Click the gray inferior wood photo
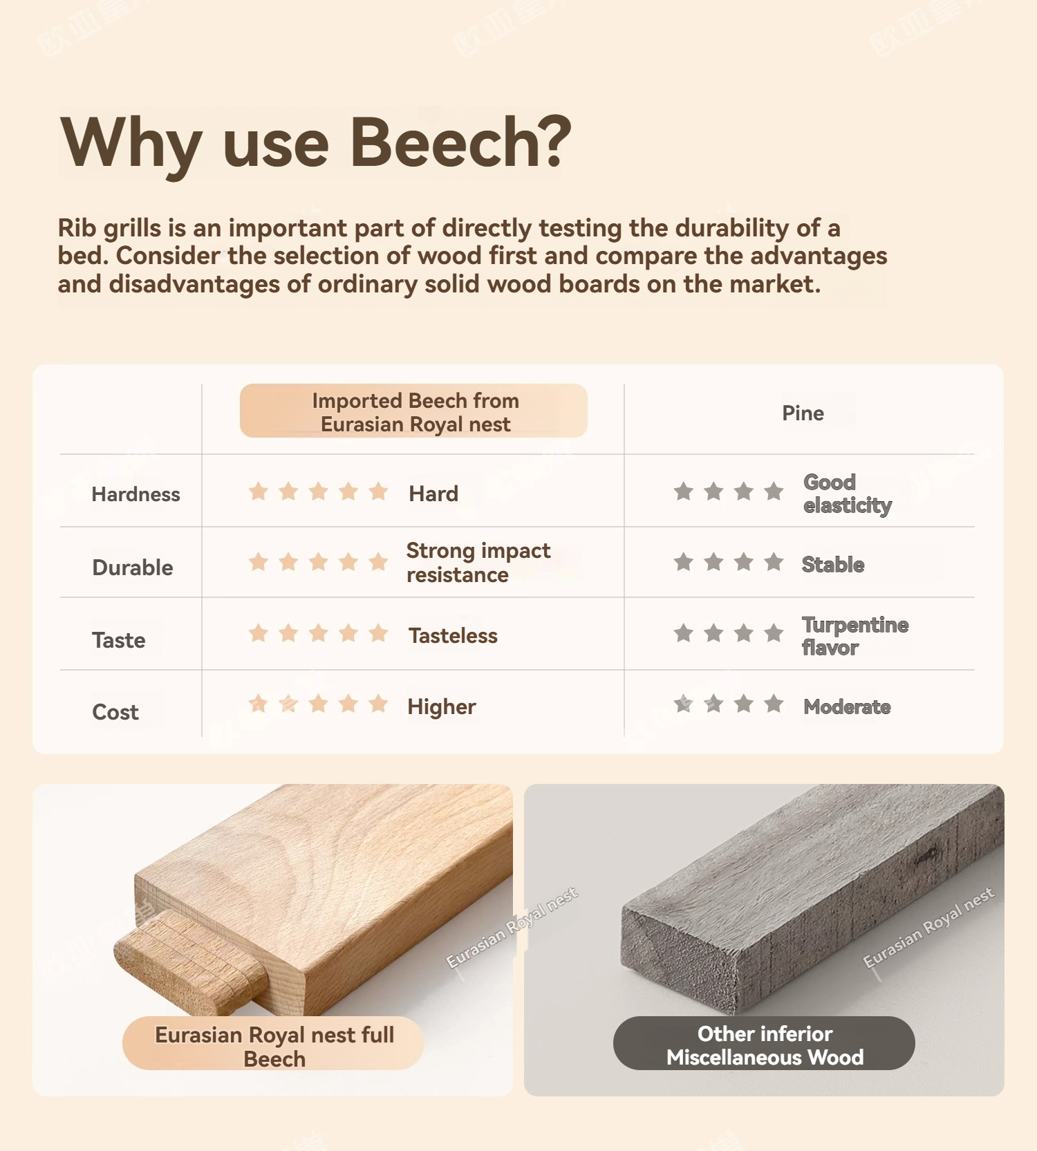The height and width of the screenshot is (1151, 1037). coord(795,899)
